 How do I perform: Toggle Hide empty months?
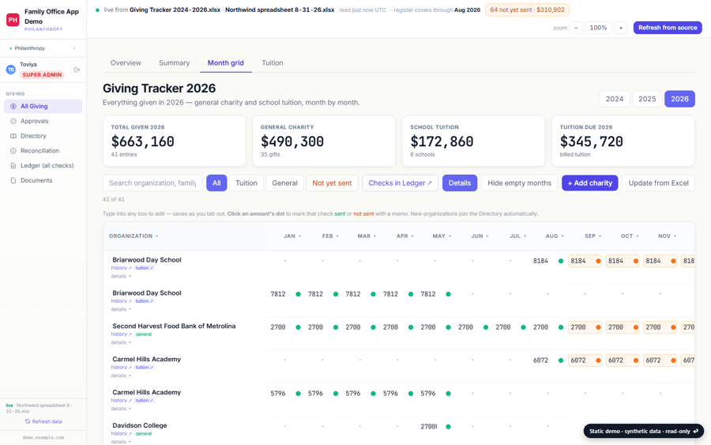519,183
